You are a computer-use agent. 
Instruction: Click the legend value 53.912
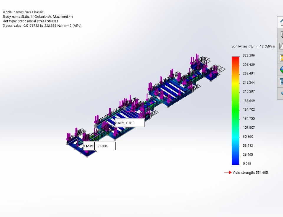[248, 145]
